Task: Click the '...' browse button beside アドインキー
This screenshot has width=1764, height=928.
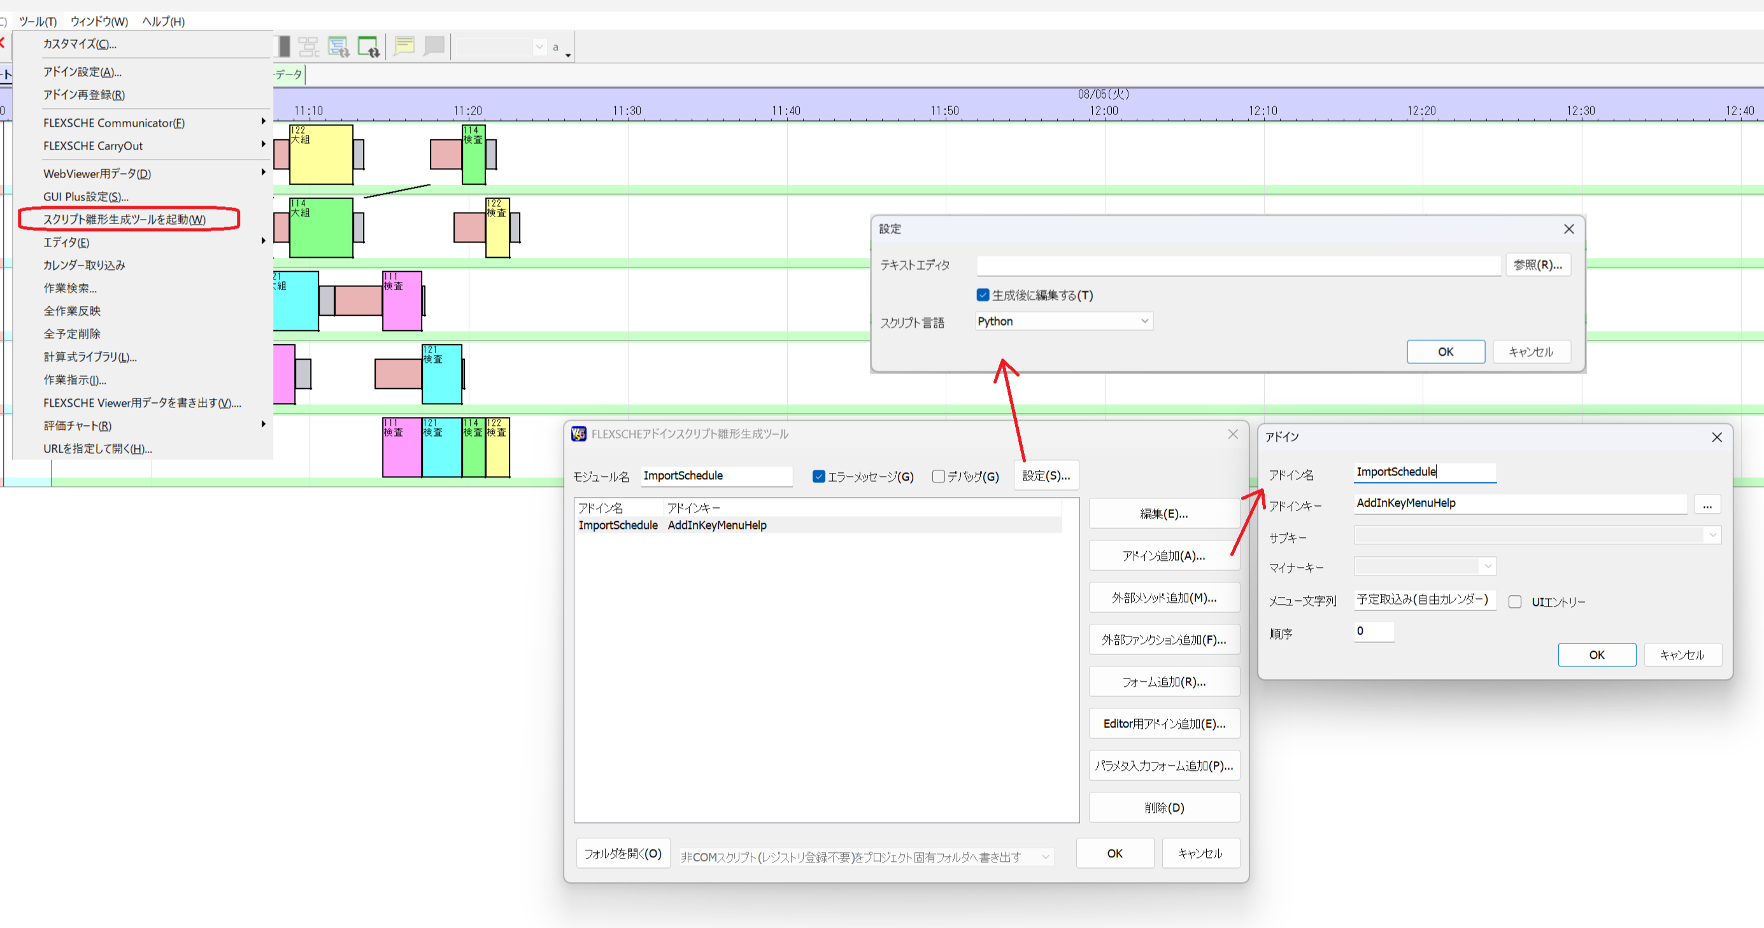Action: (x=1707, y=504)
